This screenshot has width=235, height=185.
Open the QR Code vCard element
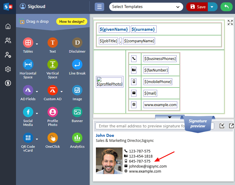click(28, 138)
